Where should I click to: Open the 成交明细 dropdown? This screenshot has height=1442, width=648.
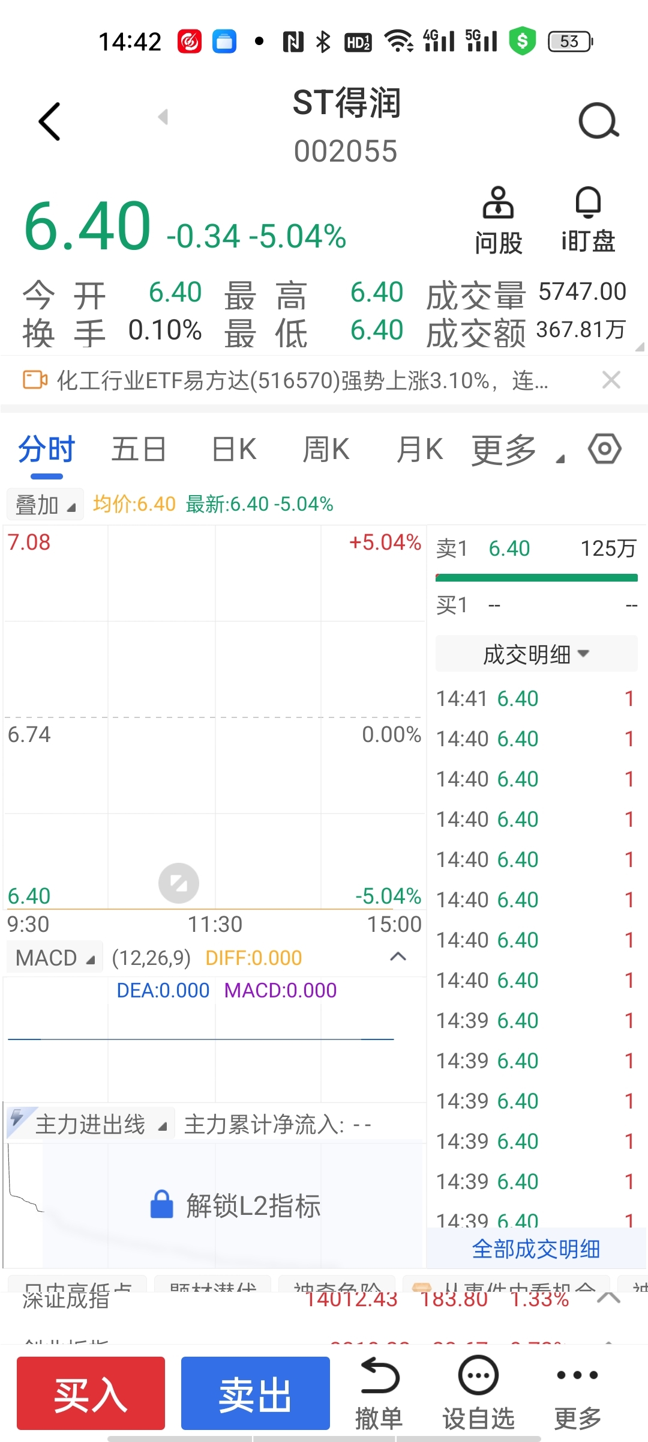tap(536, 654)
